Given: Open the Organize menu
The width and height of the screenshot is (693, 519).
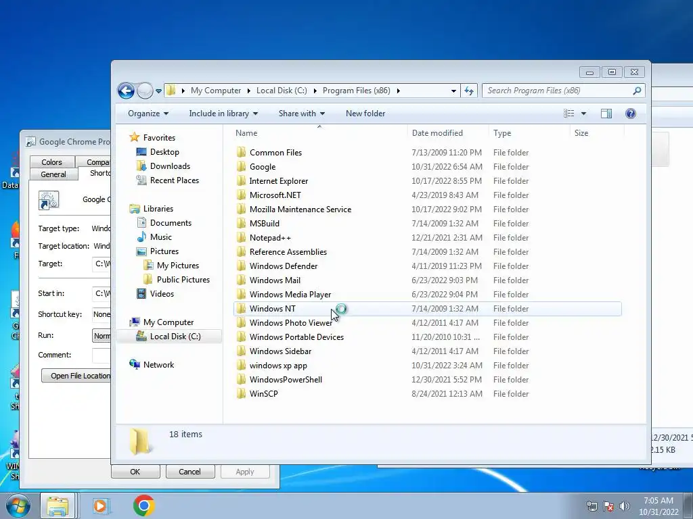Looking at the screenshot, I should coord(148,114).
